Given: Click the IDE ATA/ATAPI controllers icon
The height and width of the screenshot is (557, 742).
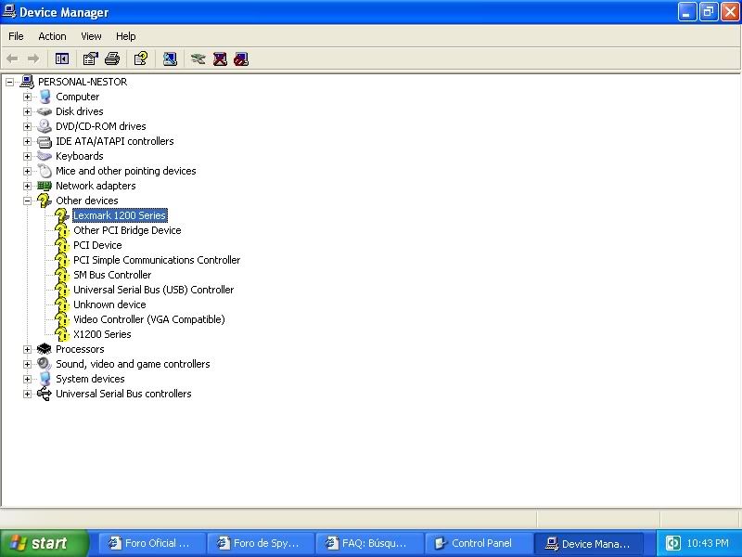Looking at the screenshot, I should click(45, 141).
